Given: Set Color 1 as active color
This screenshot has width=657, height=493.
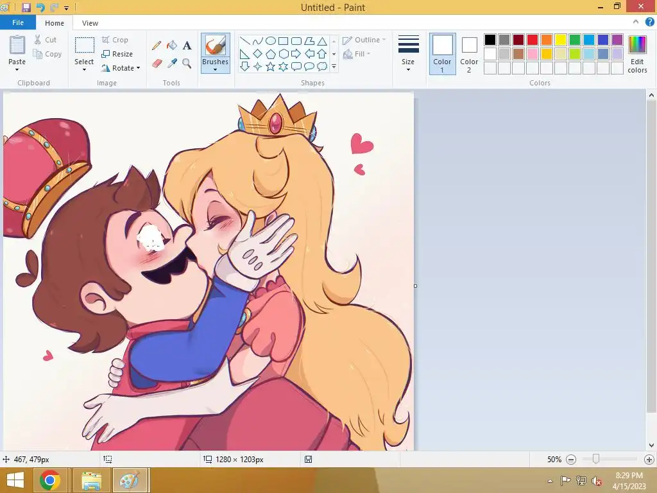Looking at the screenshot, I should (443, 54).
